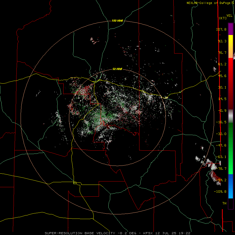Click the 107.8 velocity scale value
The image size is (235, 235).
(221, 29)
